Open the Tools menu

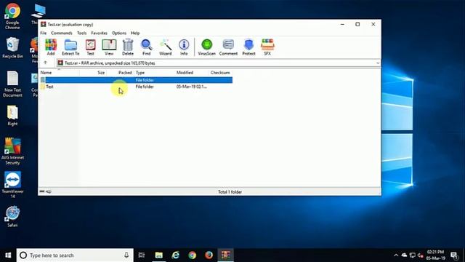coord(81,33)
